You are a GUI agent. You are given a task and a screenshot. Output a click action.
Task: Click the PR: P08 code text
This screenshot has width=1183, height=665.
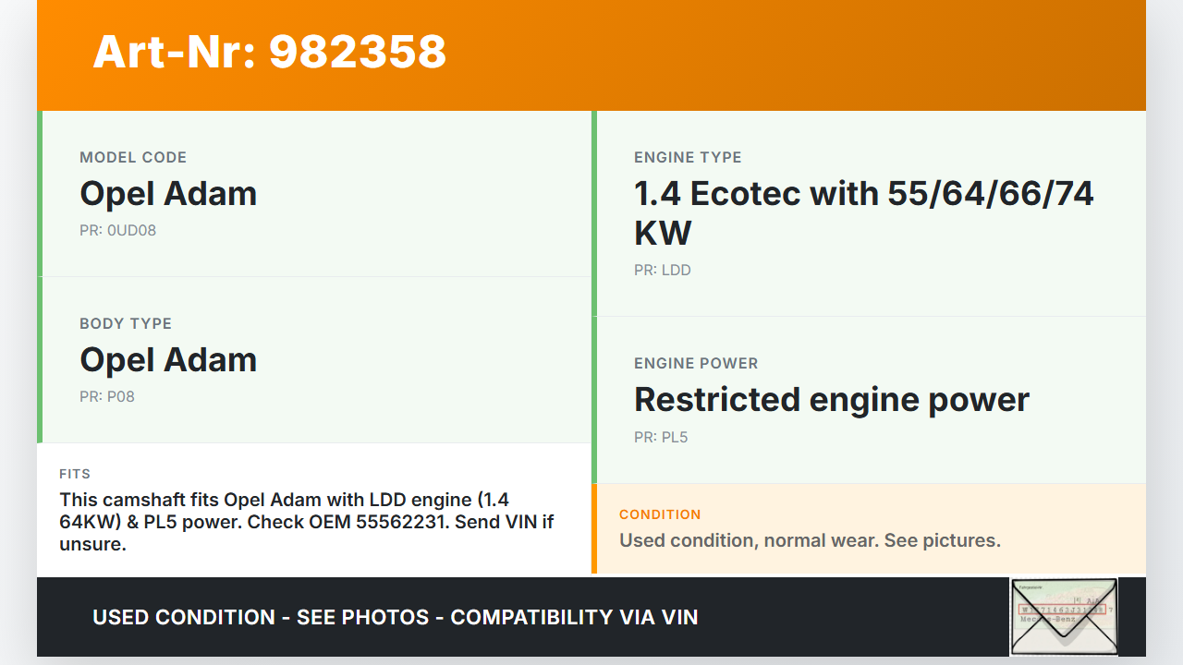tap(107, 397)
